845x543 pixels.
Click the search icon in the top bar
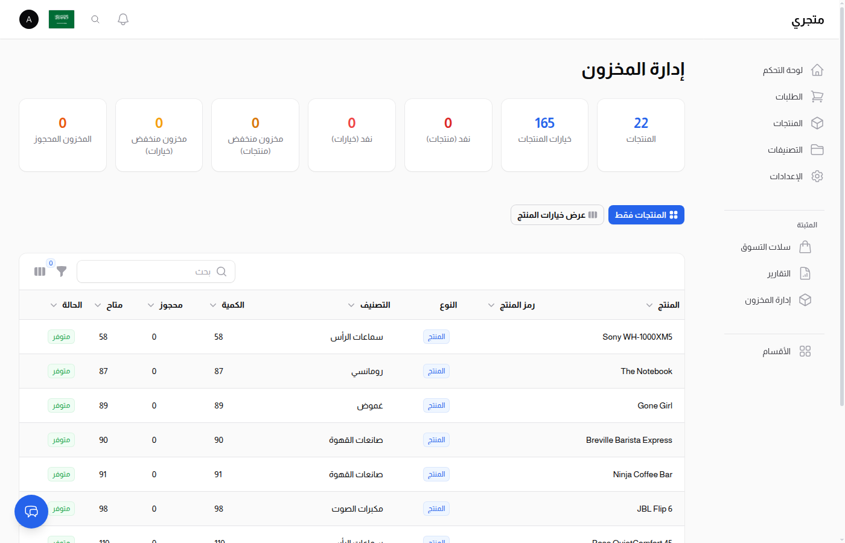coord(95,19)
